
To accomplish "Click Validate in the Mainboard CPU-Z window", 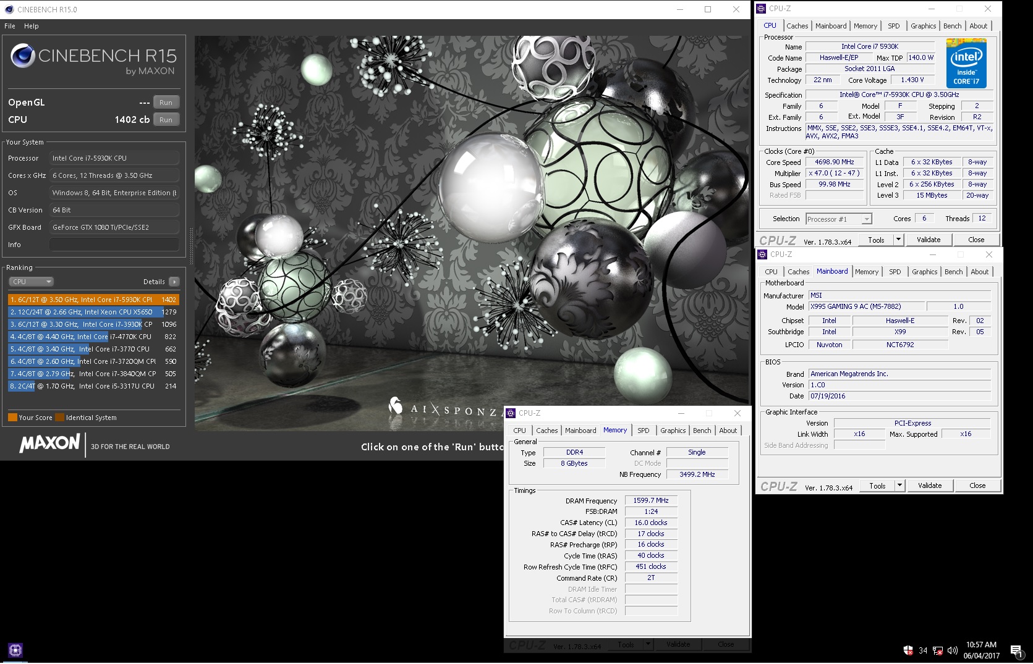I will [930, 485].
